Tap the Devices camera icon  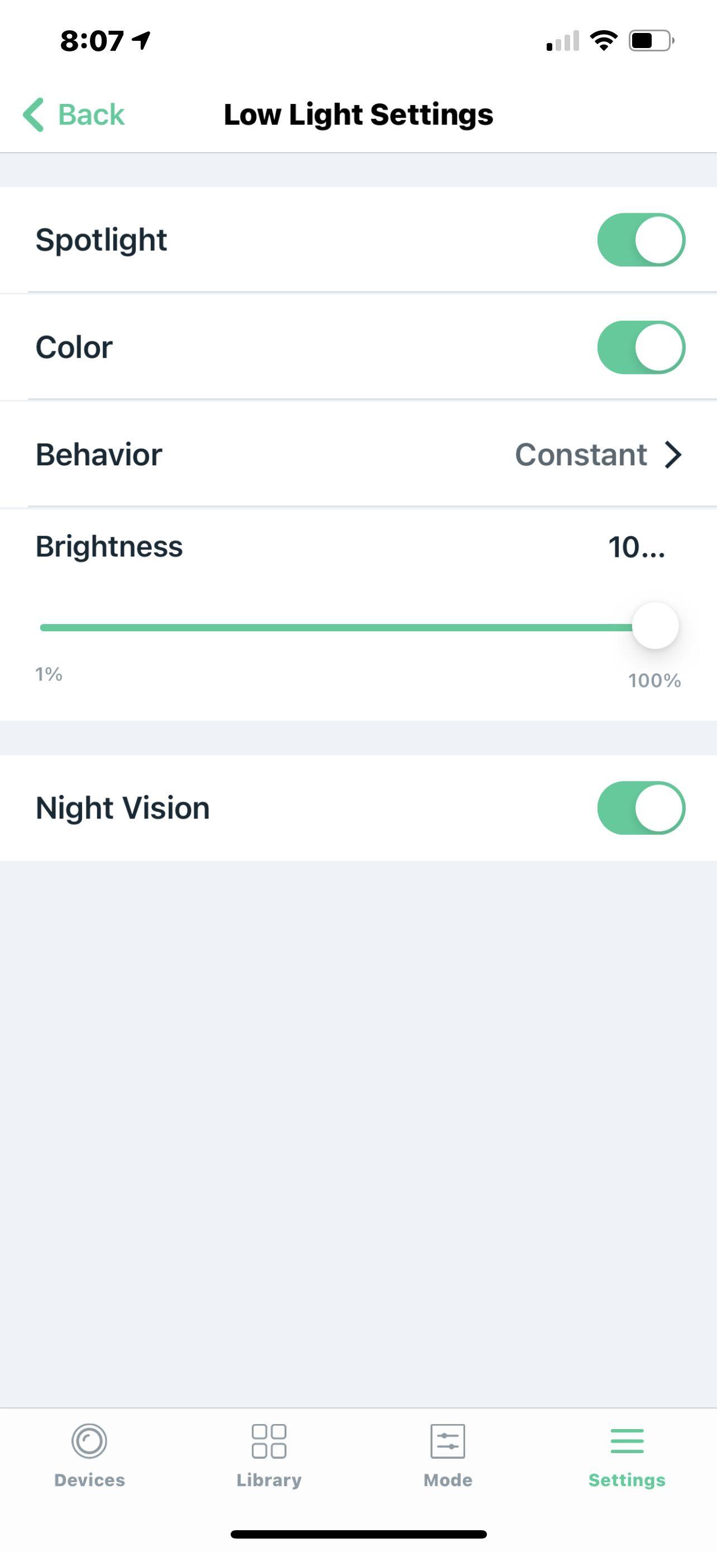pos(89,1440)
